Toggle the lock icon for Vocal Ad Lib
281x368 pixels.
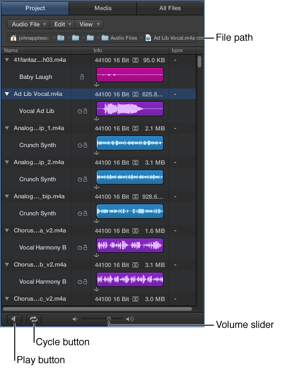point(85,111)
